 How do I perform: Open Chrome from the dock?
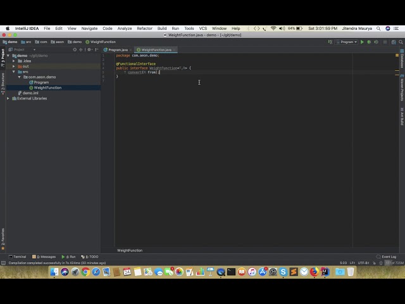[x=85, y=272]
